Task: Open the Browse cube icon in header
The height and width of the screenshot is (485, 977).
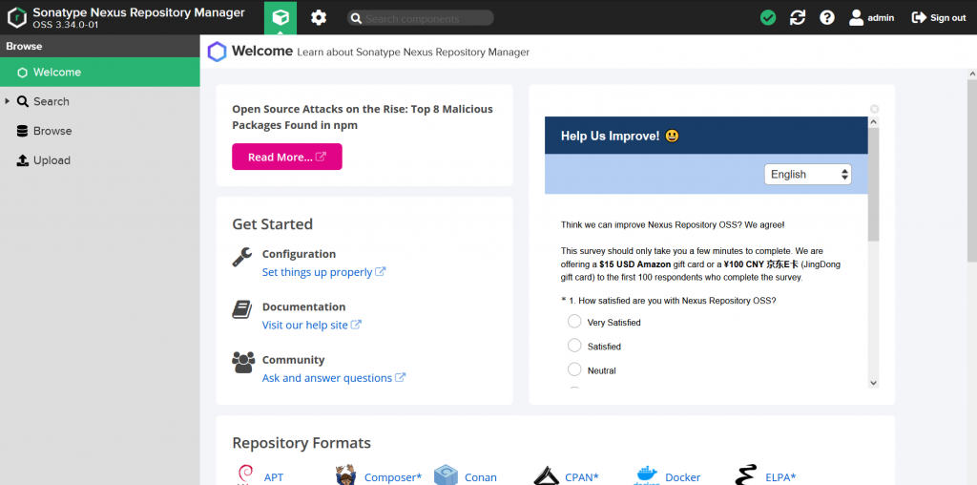Action: pos(281,17)
